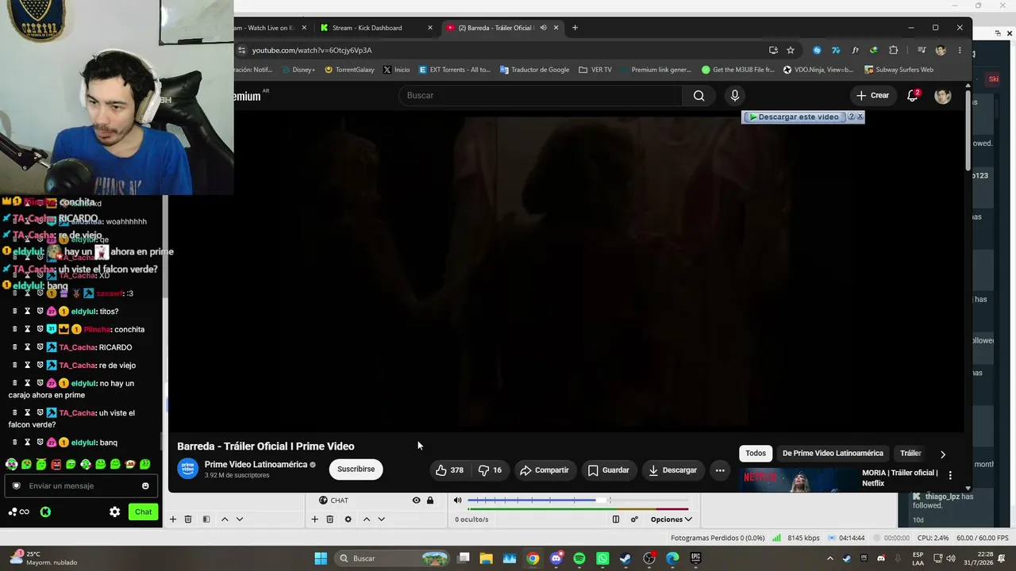1016x571 pixels.
Task: Open Traductor de Google bookmark
Action: 534,70
